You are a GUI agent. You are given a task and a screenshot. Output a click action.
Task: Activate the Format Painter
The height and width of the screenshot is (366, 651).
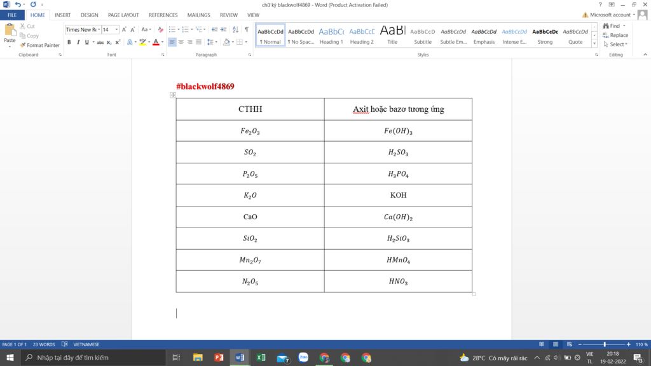[x=40, y=45]
